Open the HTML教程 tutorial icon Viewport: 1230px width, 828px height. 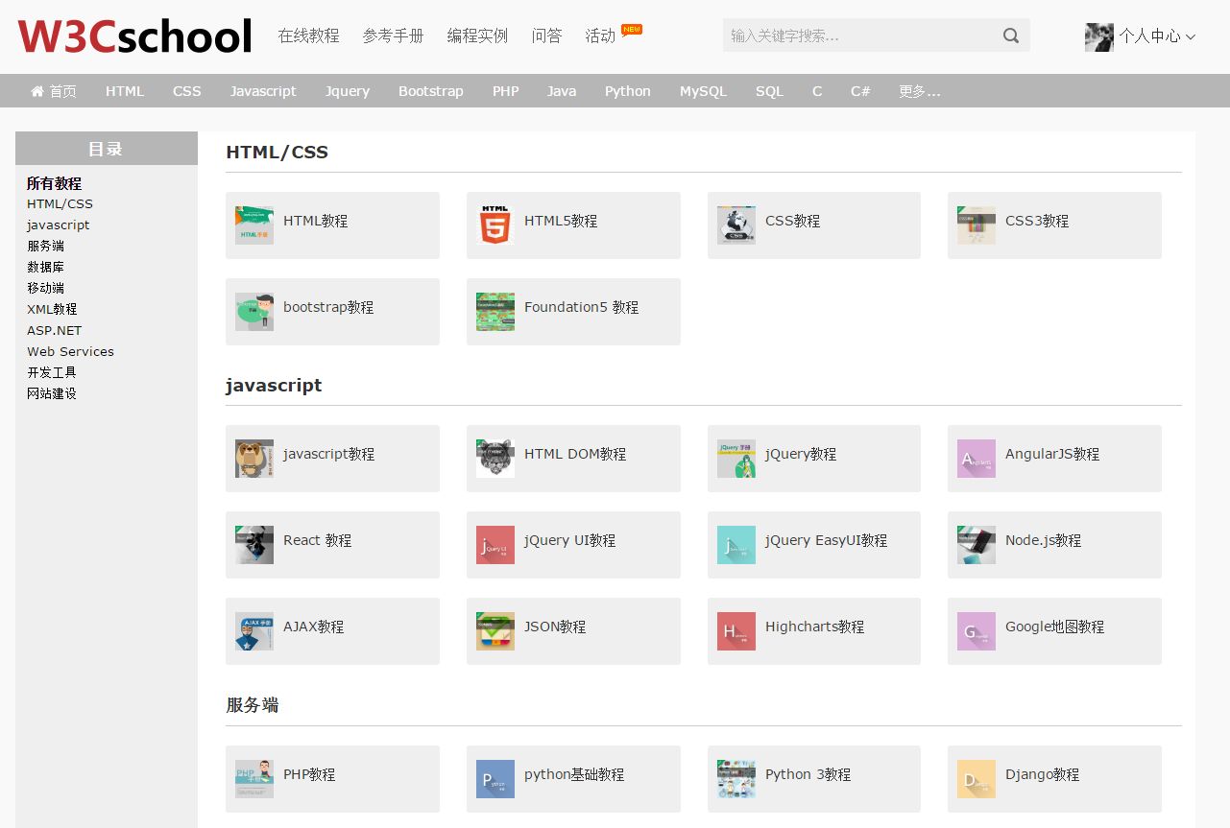click(x=254, y=225)
